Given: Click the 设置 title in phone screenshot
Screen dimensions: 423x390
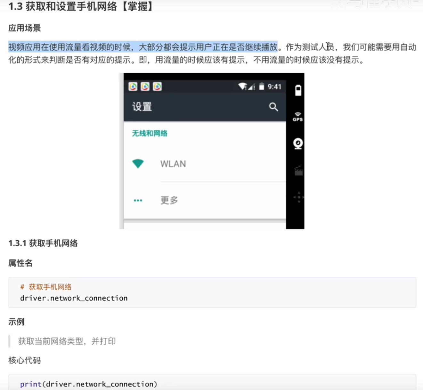Looking at the screenshot, I should [x=142, y=106].
